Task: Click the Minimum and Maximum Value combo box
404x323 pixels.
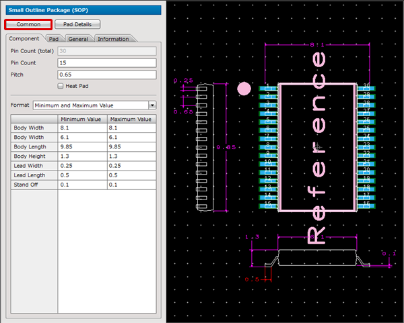Action: click(90, 105)
